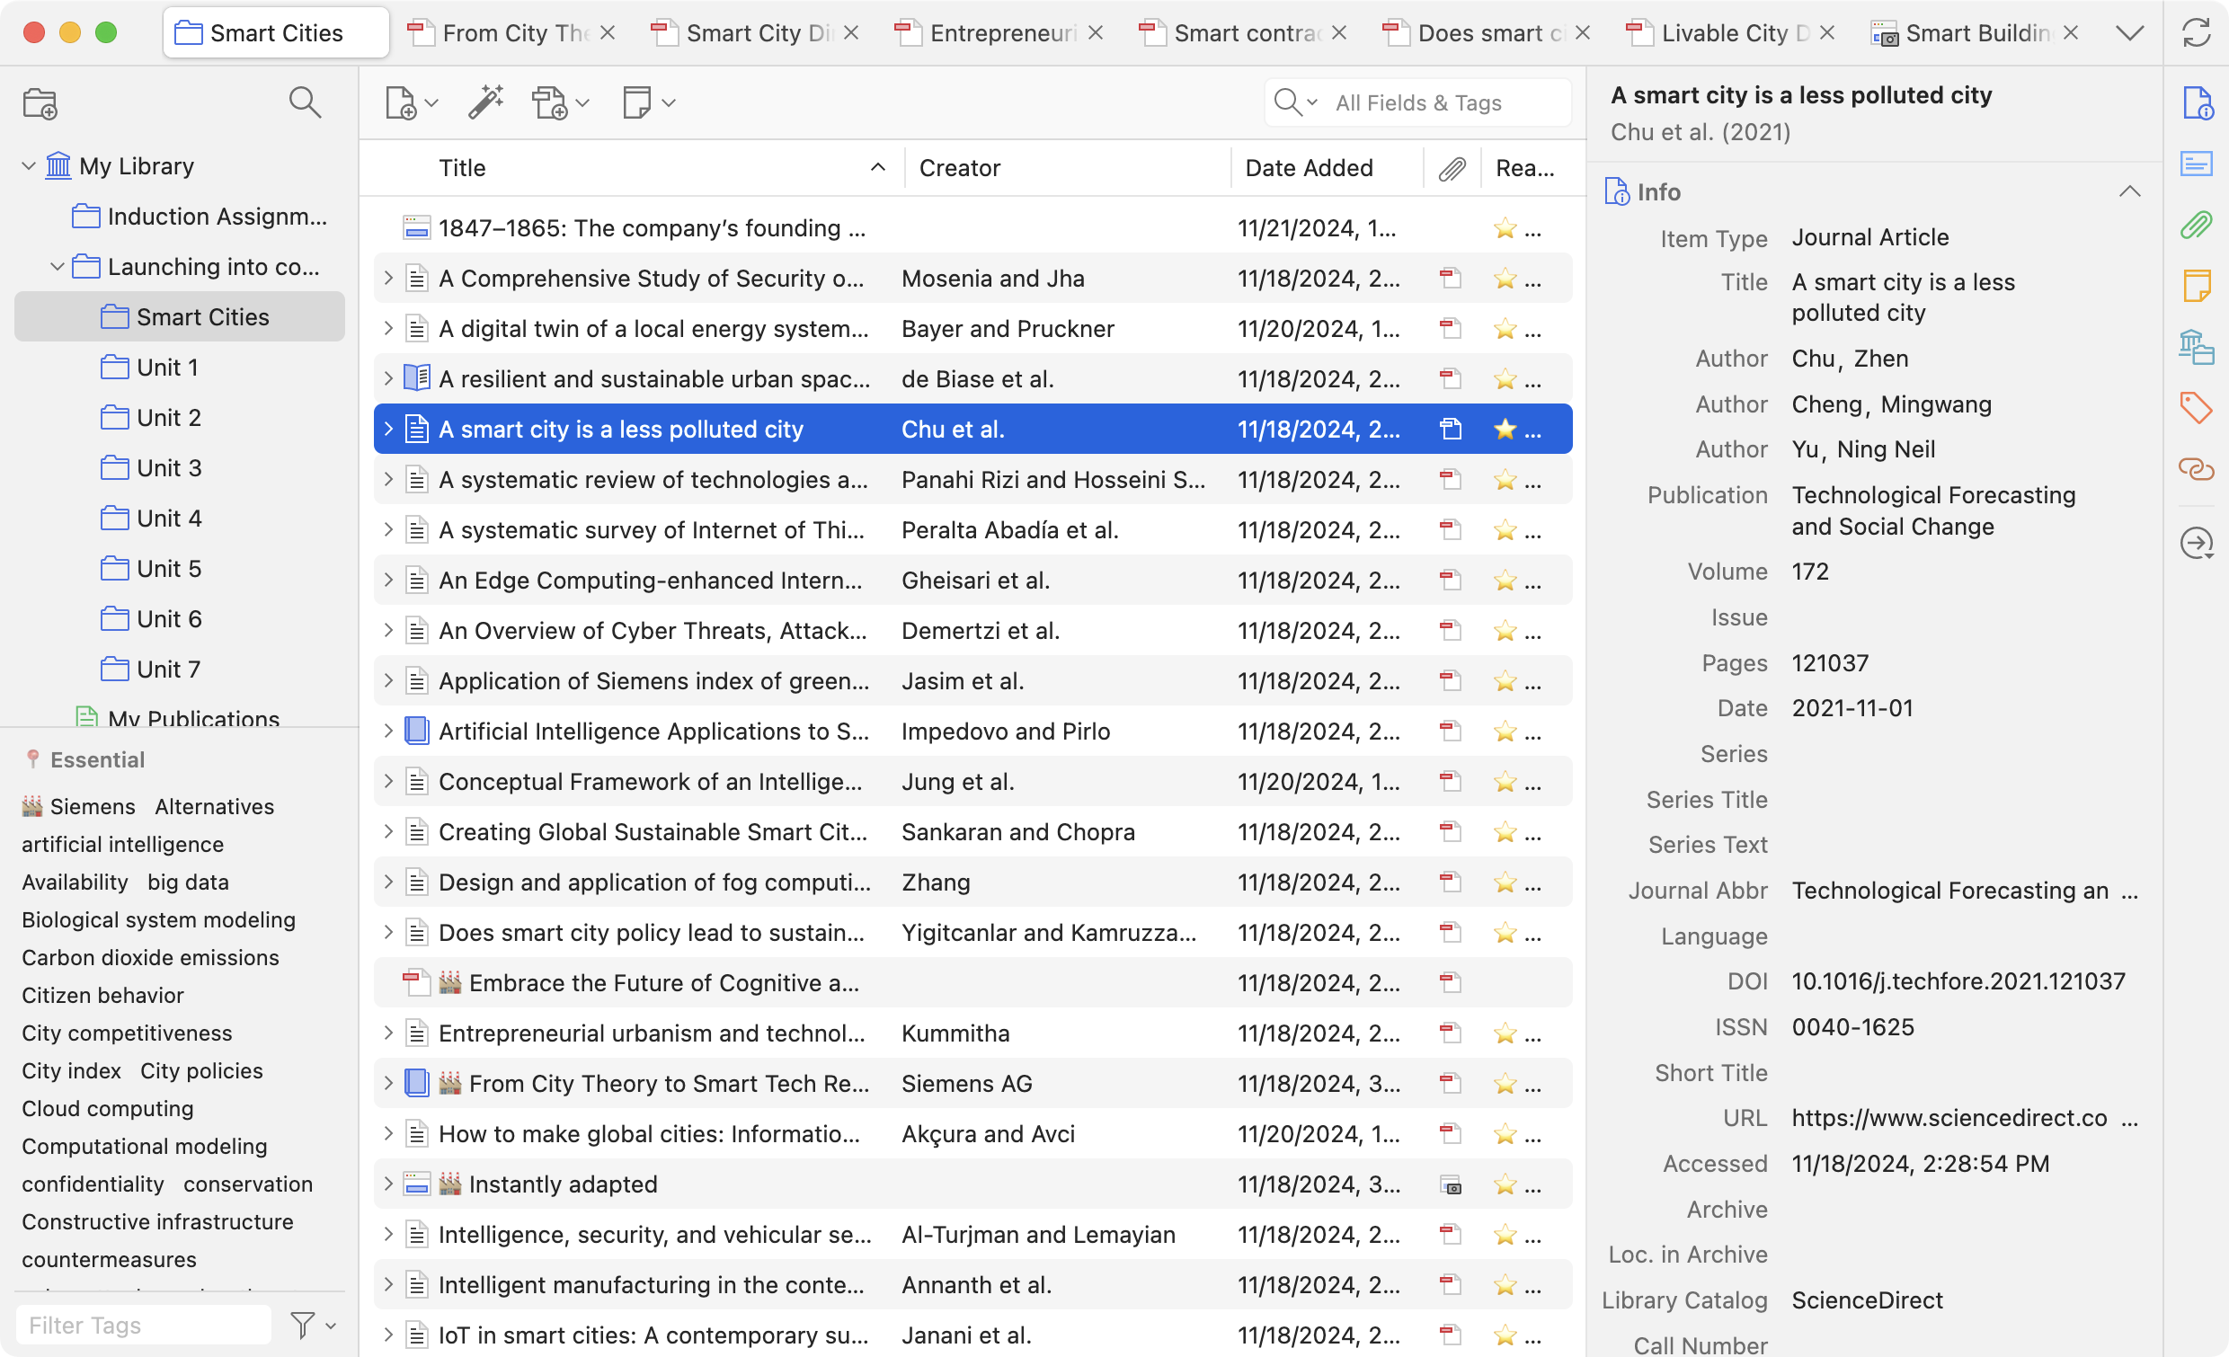Click the Carbon dioxide emissions tag
The height and width of the screenshot is (1357, 2229).
coord(150,957)
